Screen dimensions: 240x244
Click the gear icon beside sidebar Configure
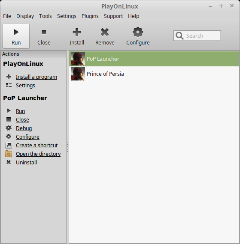coord(9,137)
